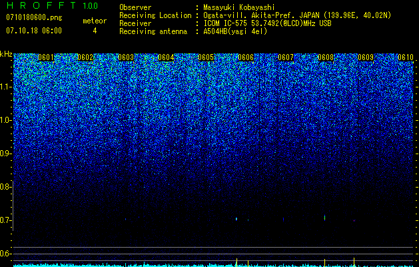Click the kHz axis unit label
Image resolution: width=419 pixels, height=267 pixels.
click(6, 54)
